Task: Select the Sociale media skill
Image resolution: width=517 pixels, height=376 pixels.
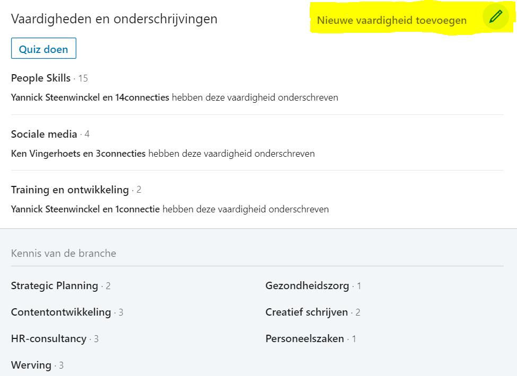Action: coord(44,134)
